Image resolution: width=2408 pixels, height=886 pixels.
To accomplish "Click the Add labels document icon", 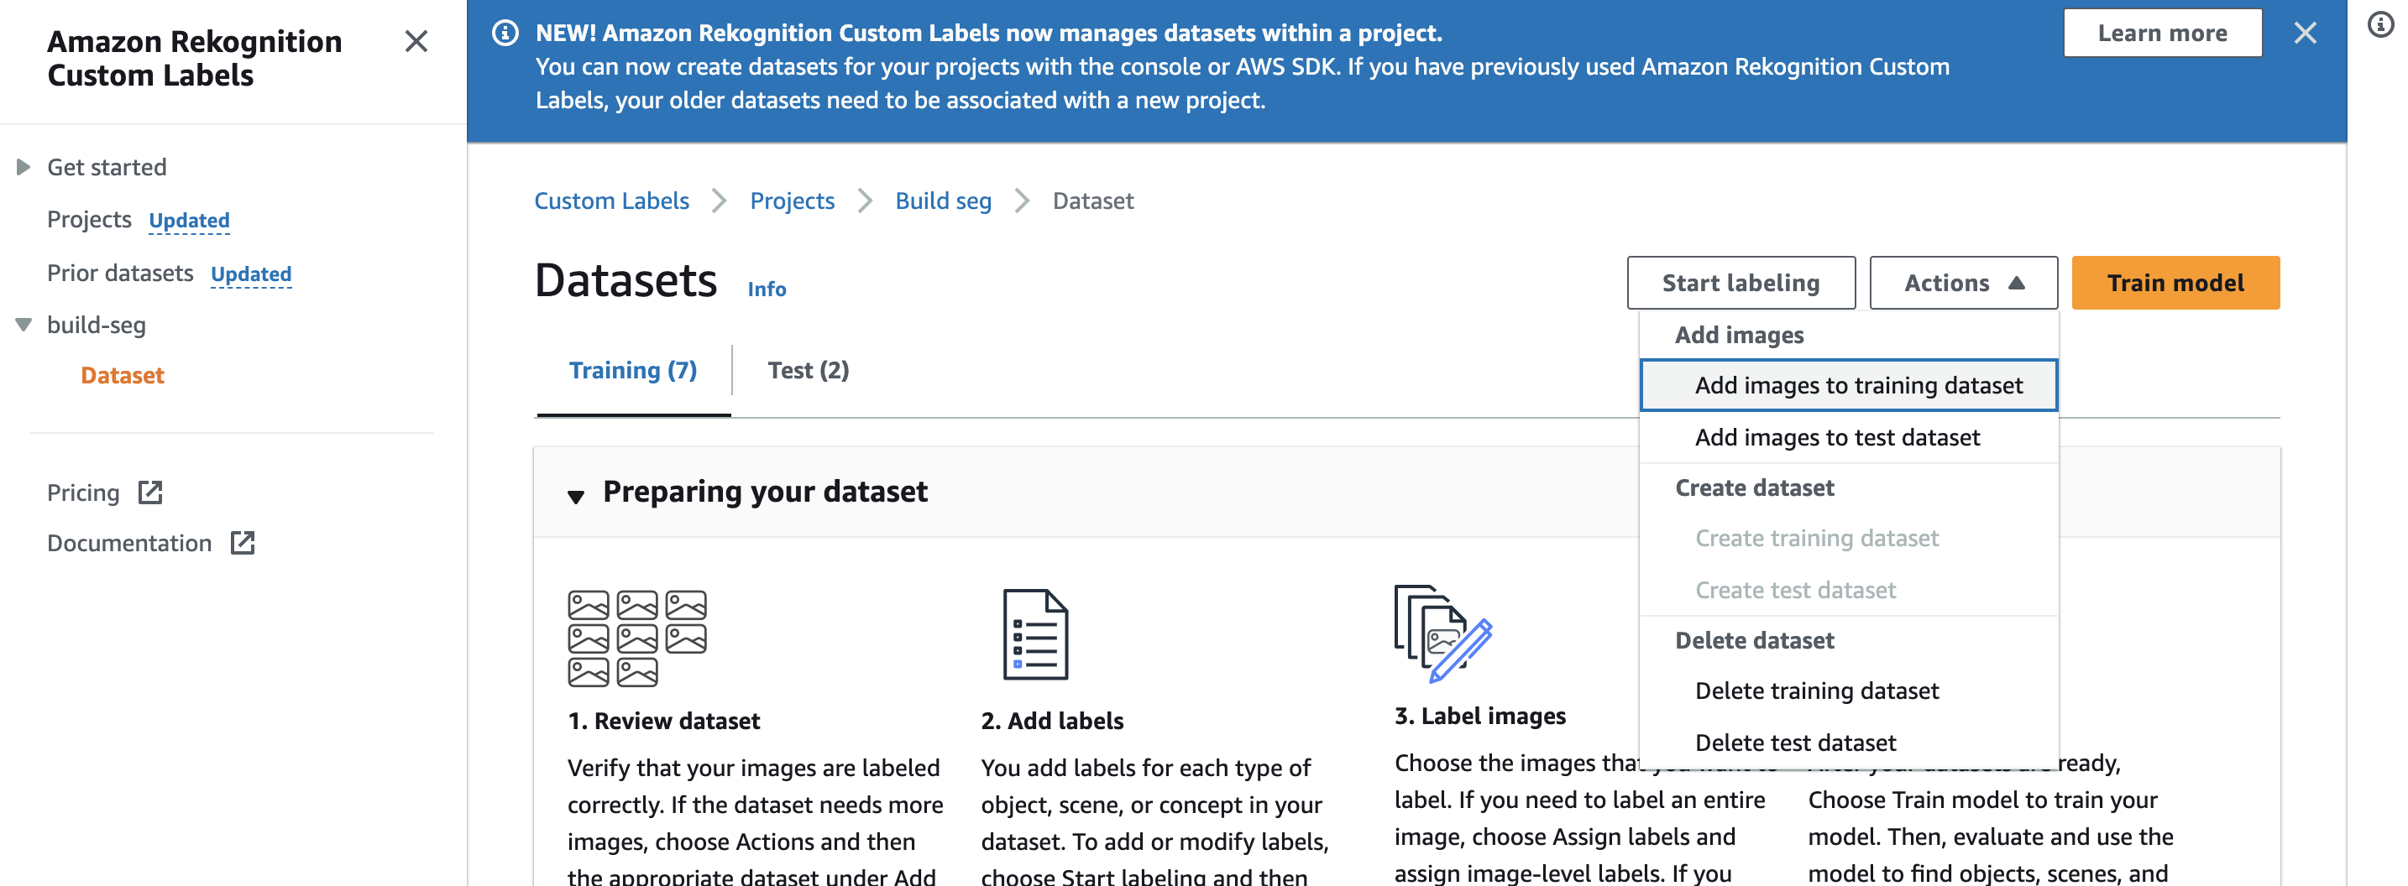I will click(x=1034, y=634).
